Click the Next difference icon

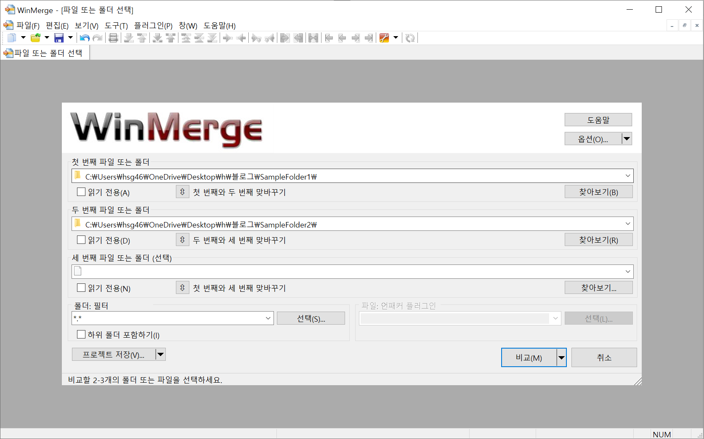129,38
